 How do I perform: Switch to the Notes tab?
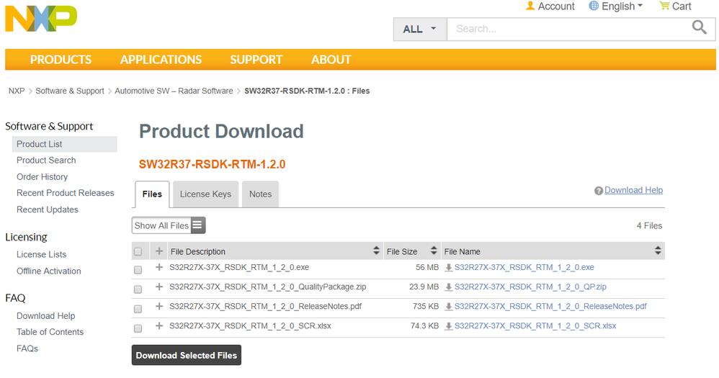261,194
